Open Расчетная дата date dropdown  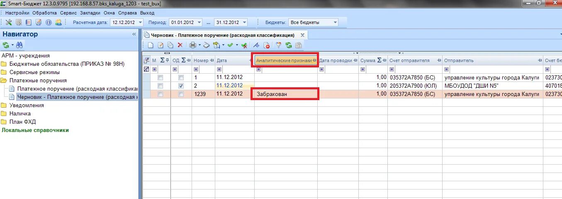(140, 22)
